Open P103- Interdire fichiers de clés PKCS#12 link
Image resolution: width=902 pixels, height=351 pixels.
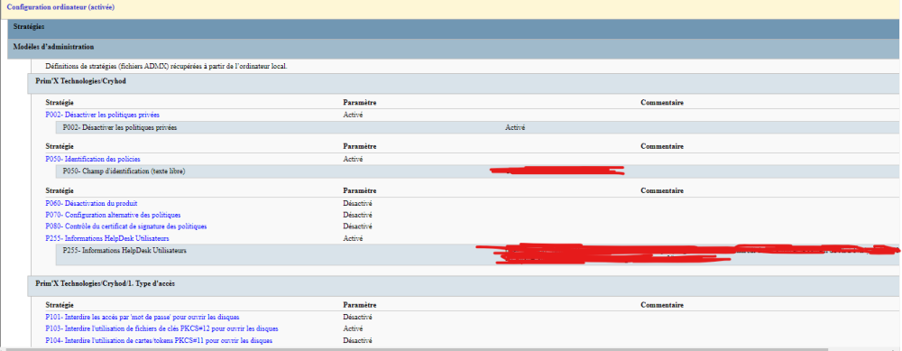161,328
